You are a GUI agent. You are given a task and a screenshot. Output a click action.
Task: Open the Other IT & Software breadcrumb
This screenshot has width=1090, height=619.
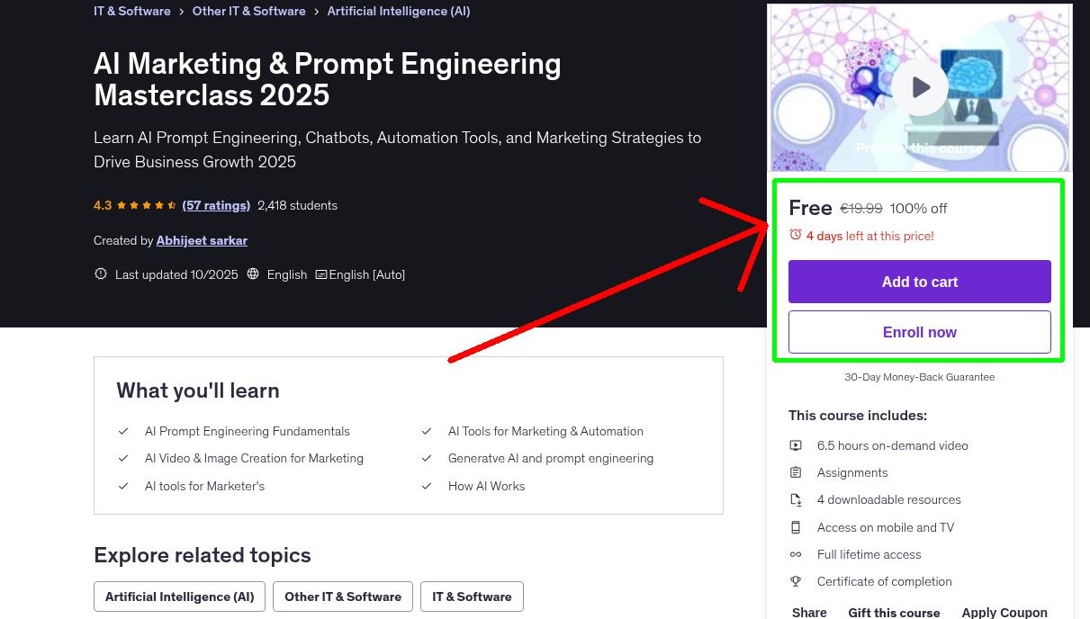248,12
